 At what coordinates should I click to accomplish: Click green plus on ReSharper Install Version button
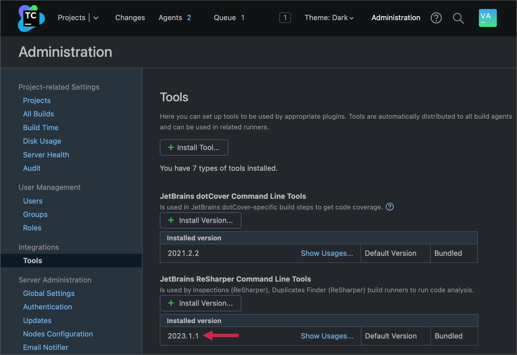point(171,303)
